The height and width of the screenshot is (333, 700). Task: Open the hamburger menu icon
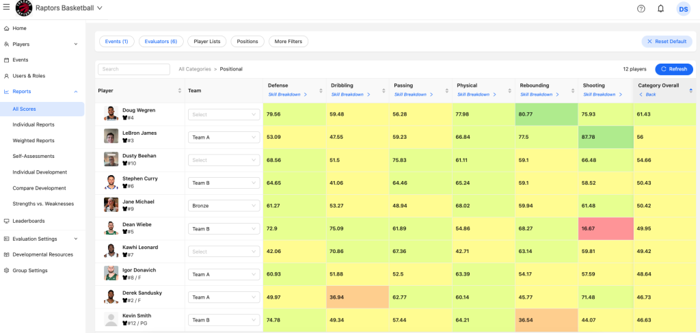(x=6, y=8)
